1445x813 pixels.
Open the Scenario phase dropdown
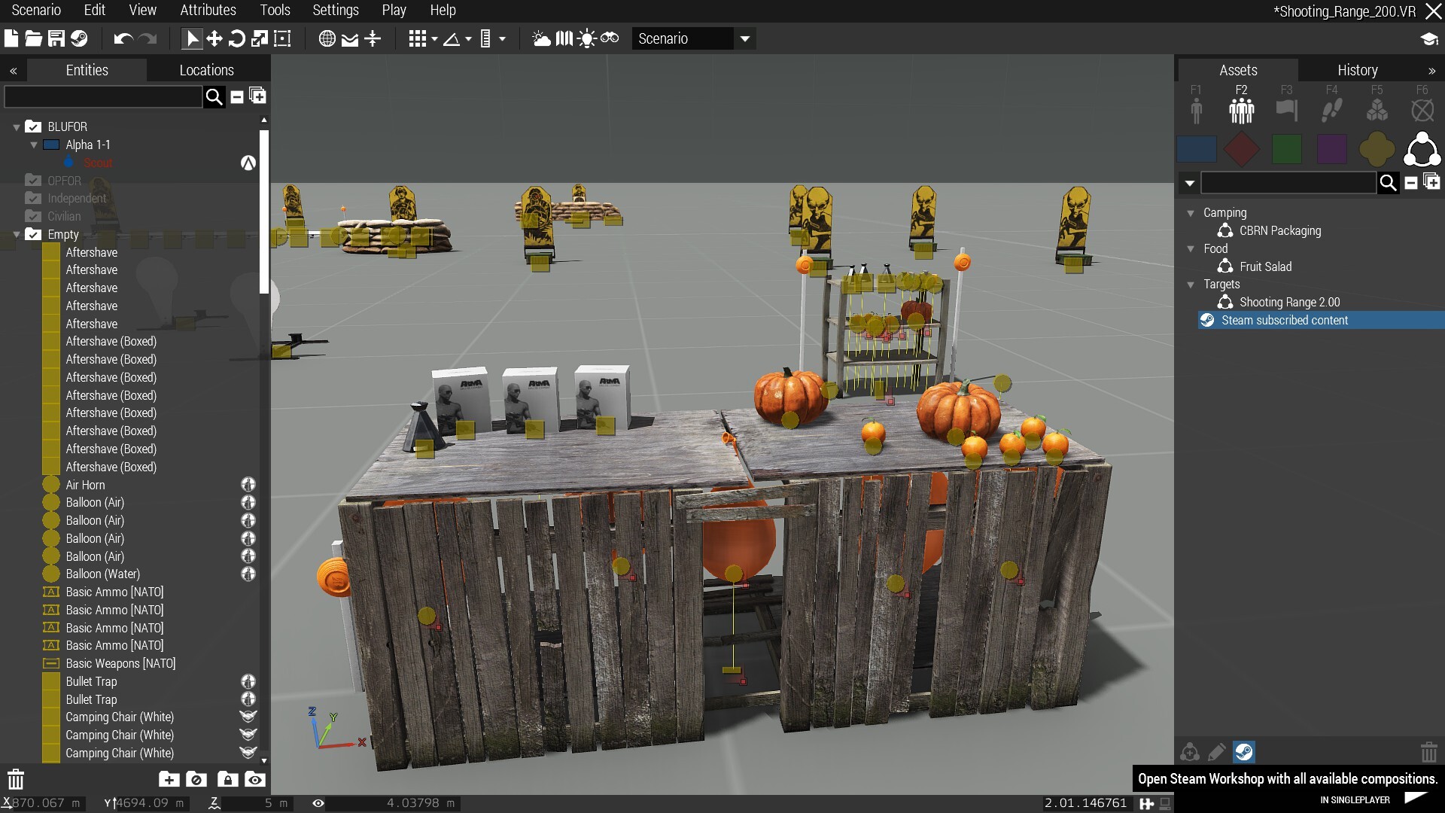click(x=744, y=38)
